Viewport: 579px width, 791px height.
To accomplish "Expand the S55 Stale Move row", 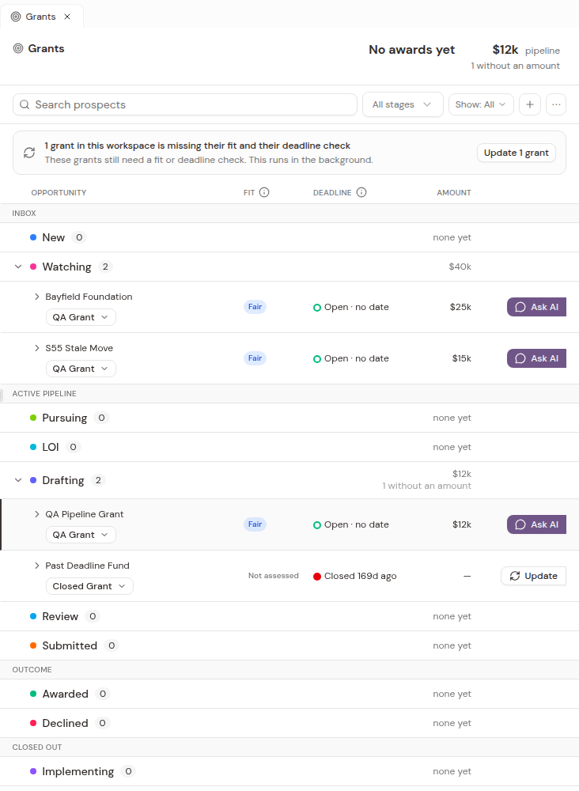I will 37,348.
